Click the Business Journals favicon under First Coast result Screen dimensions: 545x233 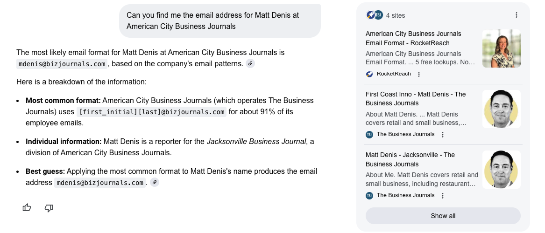point(369,135)
